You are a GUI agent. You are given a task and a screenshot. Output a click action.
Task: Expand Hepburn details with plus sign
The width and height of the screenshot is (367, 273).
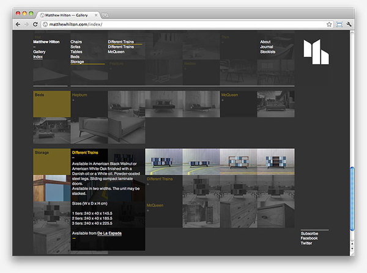click(73, 100)
